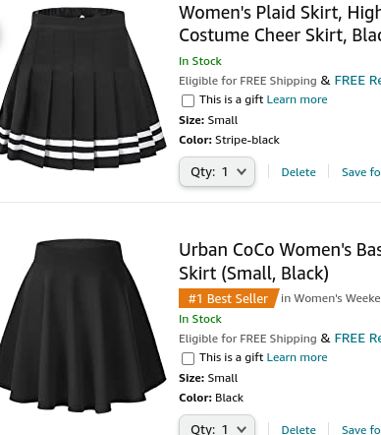Save the plaid skirt for later
381x435 pixels.
361,172
